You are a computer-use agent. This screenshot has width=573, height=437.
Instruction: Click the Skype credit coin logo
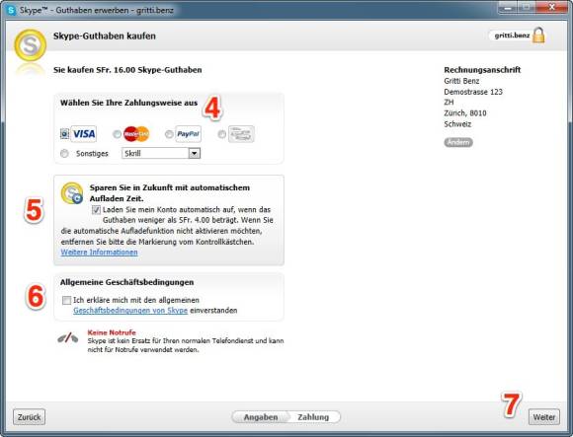(x=30, y=45)
